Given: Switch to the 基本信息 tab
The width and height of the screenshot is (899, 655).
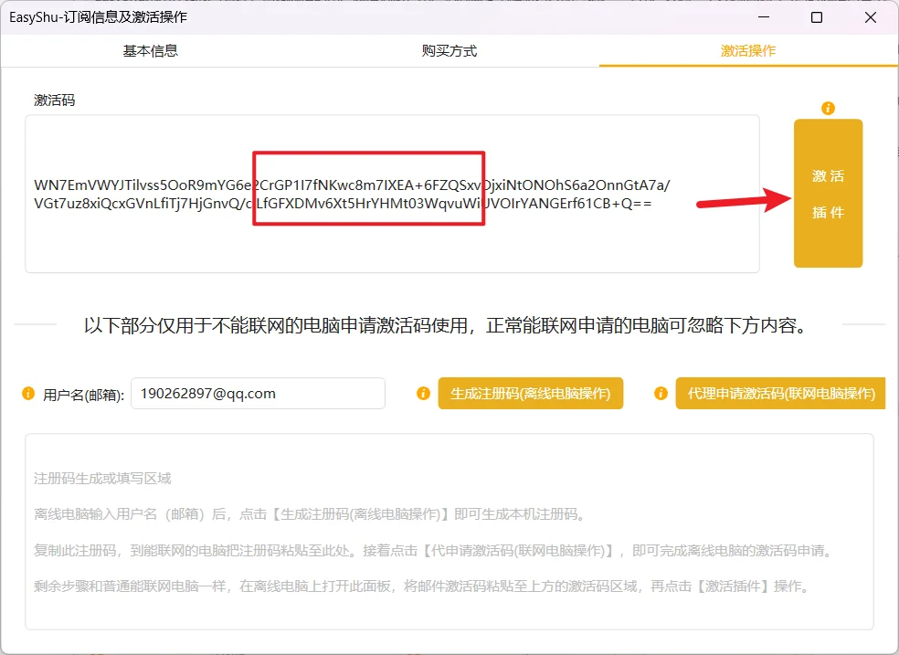Looking at the screenshot, I should tap(150, 51).
